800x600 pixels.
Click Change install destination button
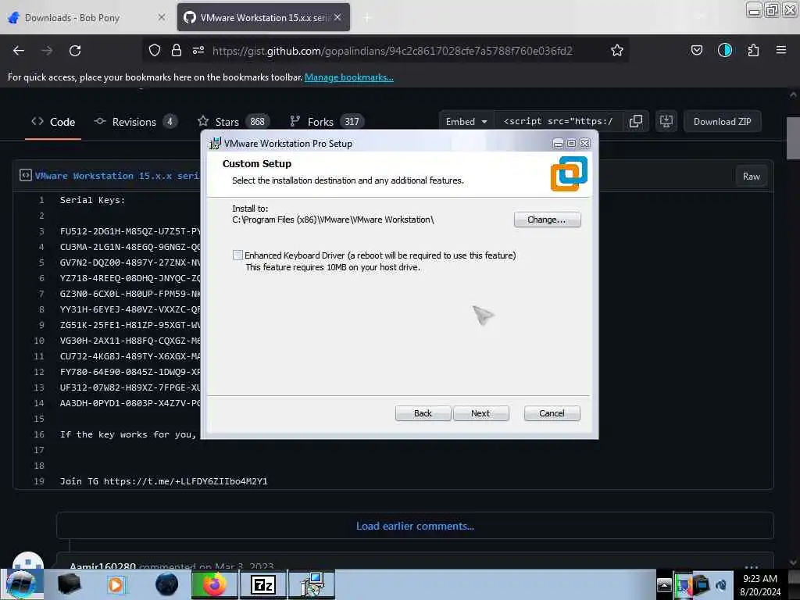point(547,220)
